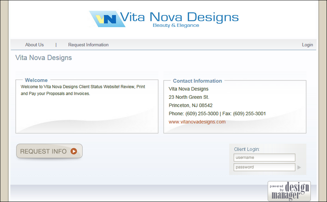Image resolution: width=327 pixels, height=202 pixels.
Task: Select the Contact Information heading
Action: [197, 81]
